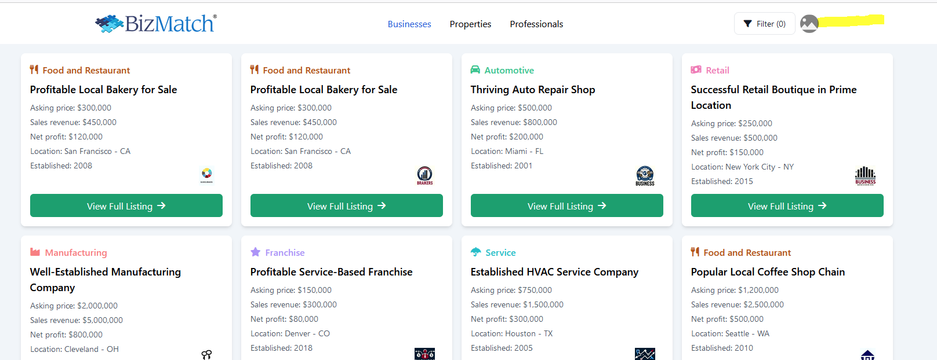The image size is (937, 360).
Task: Click the coffee shop Food and Restaurant icon
Action: (695, 252)
